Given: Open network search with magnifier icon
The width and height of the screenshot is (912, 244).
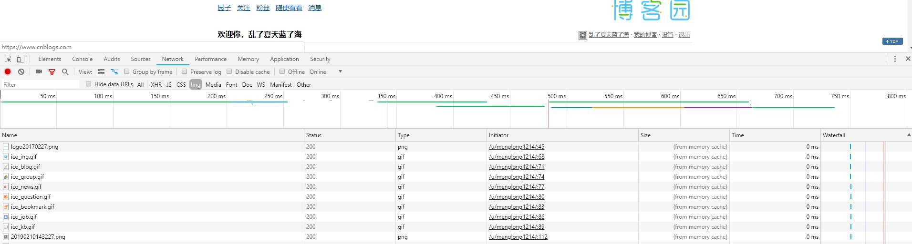Looking at the screenshot, I should pyautogui.click(x=65, y=72).
